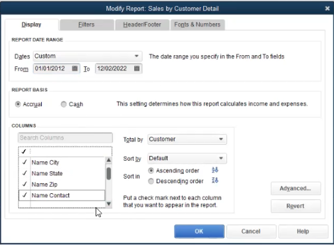Select the Name Zip row label

[44, 185]
